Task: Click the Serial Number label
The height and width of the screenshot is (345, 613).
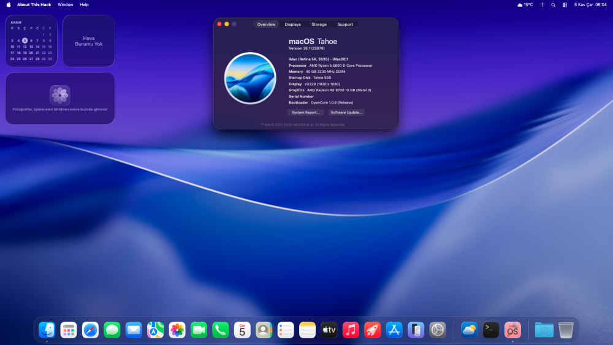Action: coord(301,96)
